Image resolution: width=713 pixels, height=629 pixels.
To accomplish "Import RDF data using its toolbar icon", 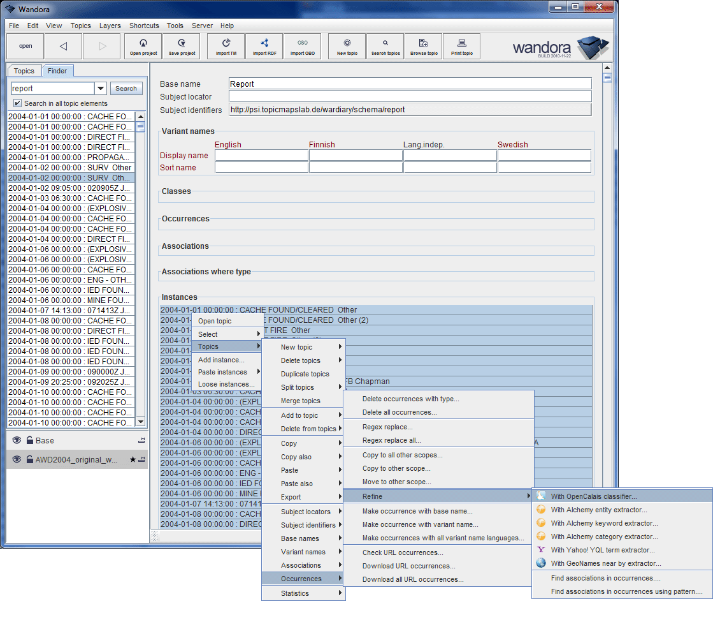I will point(264,46).
